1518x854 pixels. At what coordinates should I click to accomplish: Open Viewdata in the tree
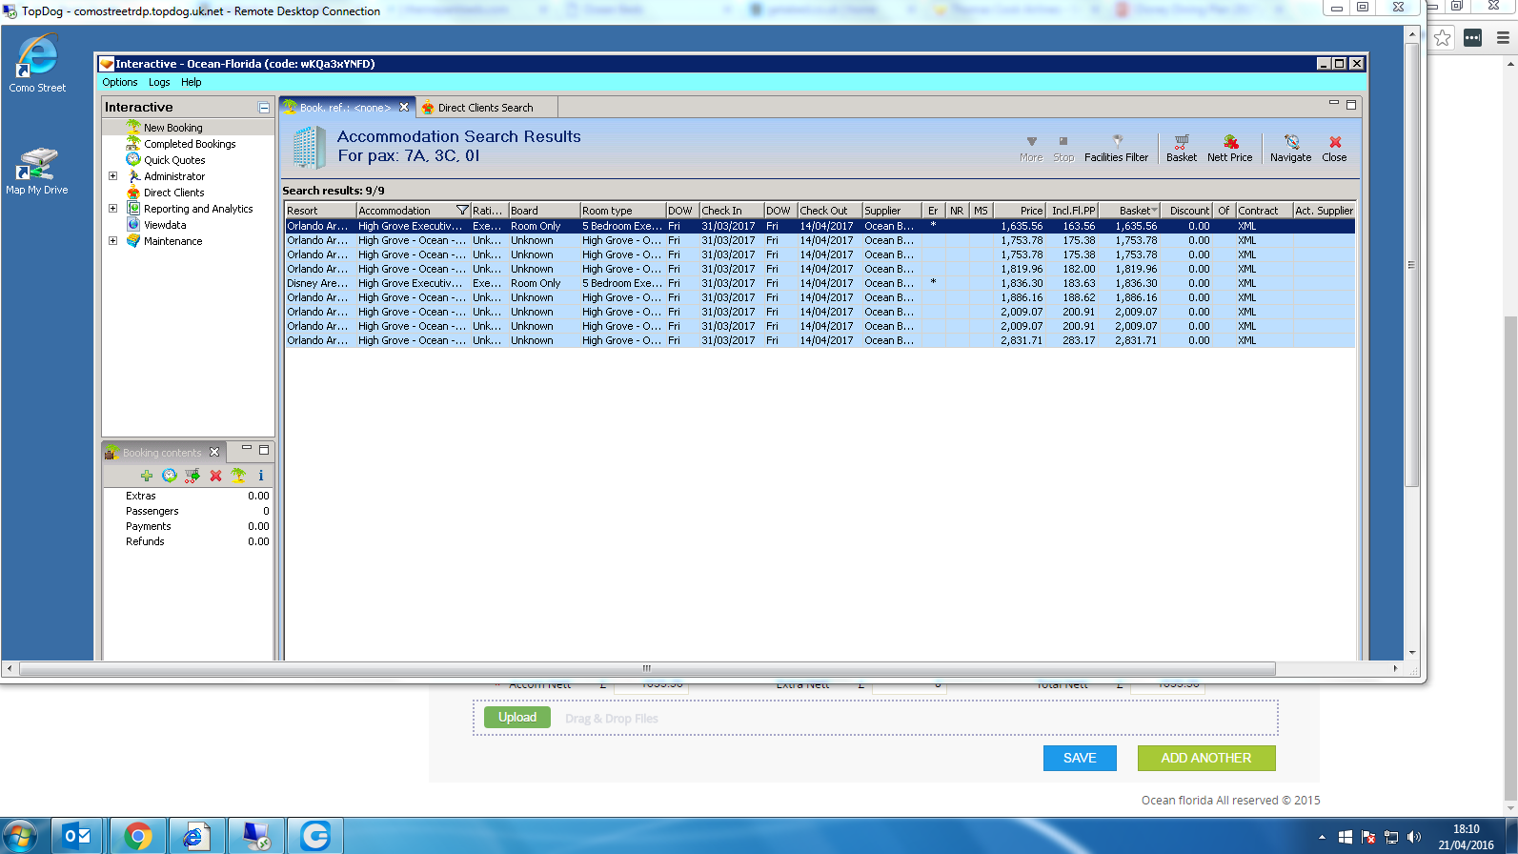(x=165, y=225)
